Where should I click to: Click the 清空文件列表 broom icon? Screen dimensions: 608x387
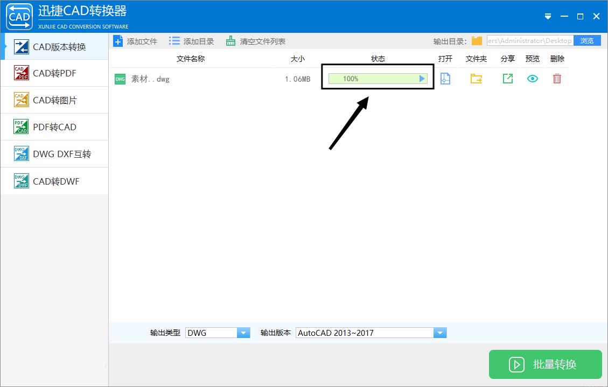point(230,40)
